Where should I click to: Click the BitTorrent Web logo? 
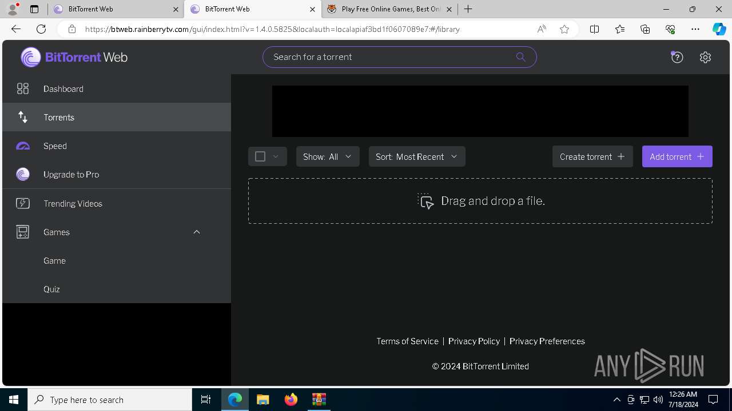click(74, 57)
